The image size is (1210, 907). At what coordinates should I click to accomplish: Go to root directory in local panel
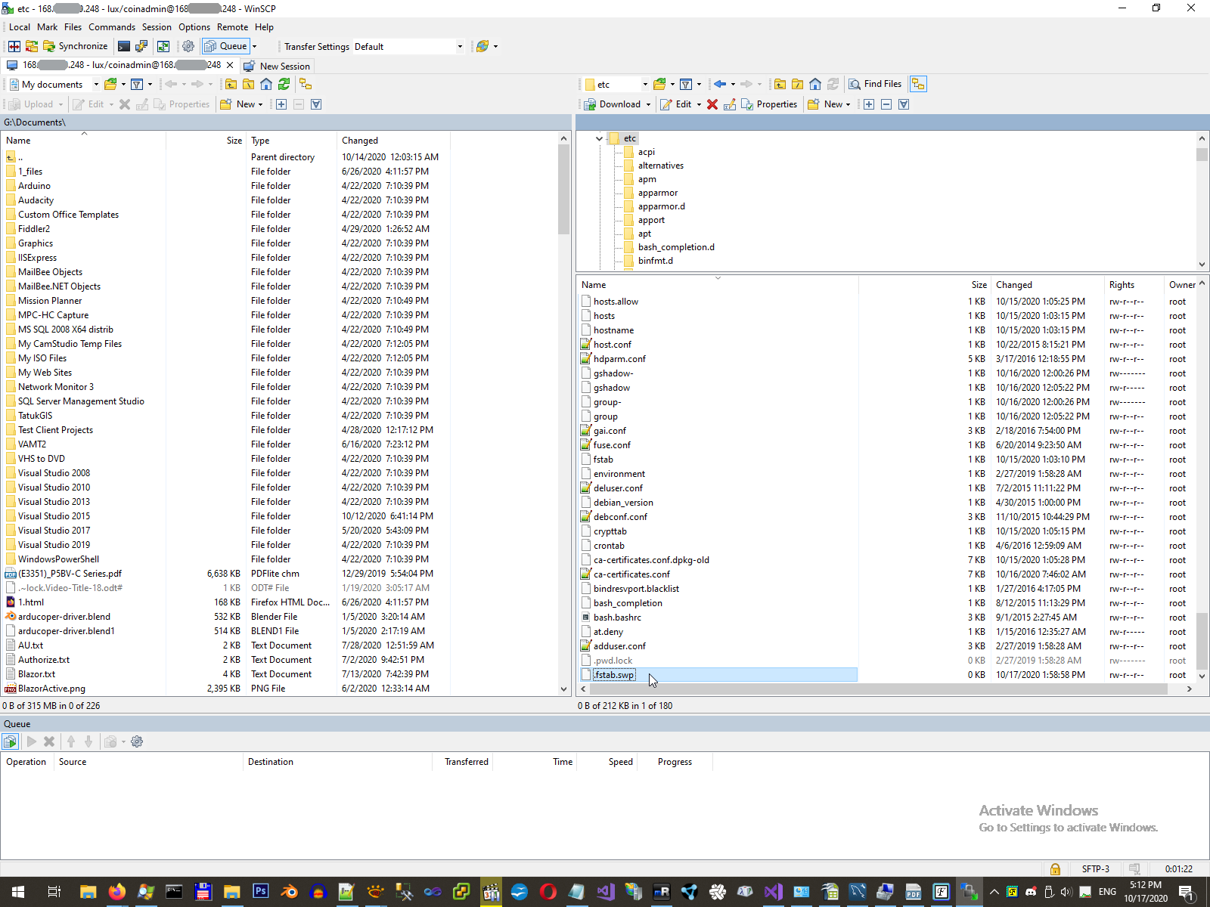point(248,84)
